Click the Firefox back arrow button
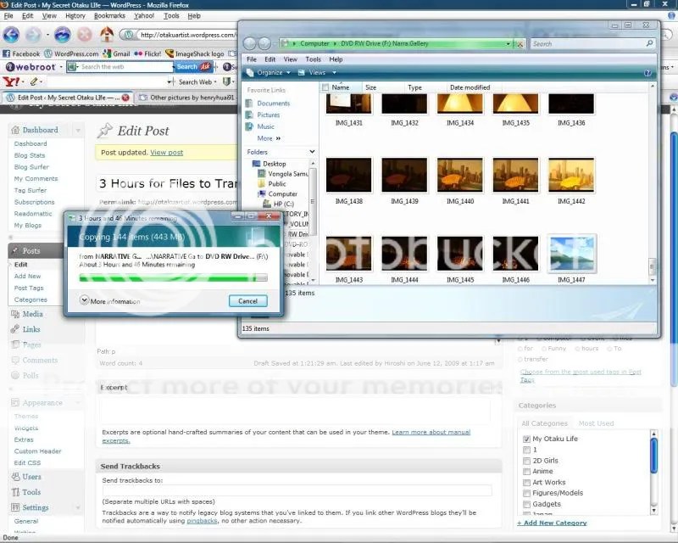Image resolution: width=678 pixels, height=543 pixels. [11, 34]
